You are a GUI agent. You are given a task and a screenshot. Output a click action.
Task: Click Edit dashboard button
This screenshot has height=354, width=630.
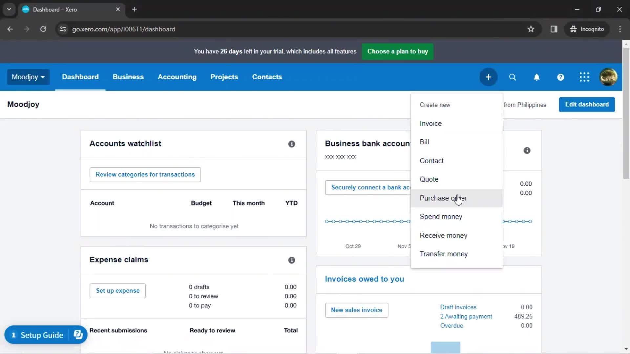tap(587, 105)
